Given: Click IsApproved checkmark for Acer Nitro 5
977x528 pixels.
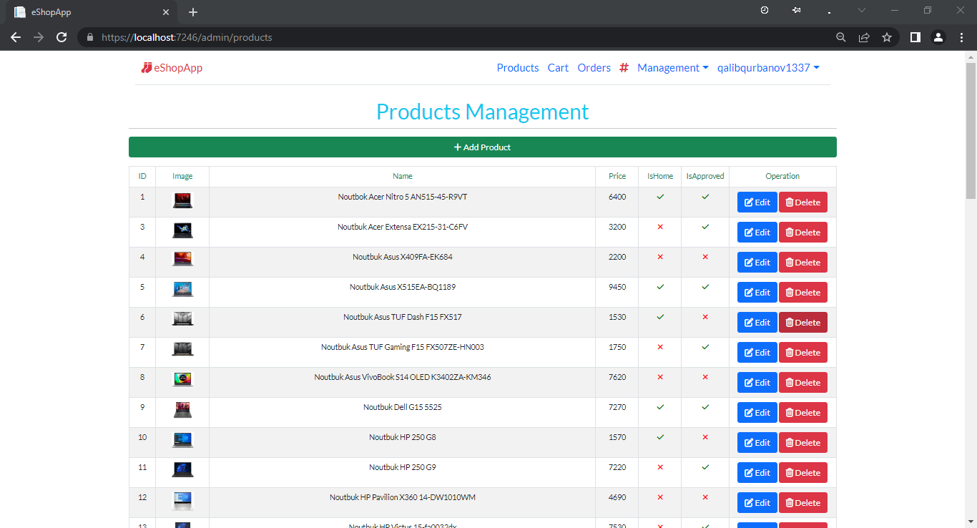Looking at the screenshot, I should click(705, 197).
